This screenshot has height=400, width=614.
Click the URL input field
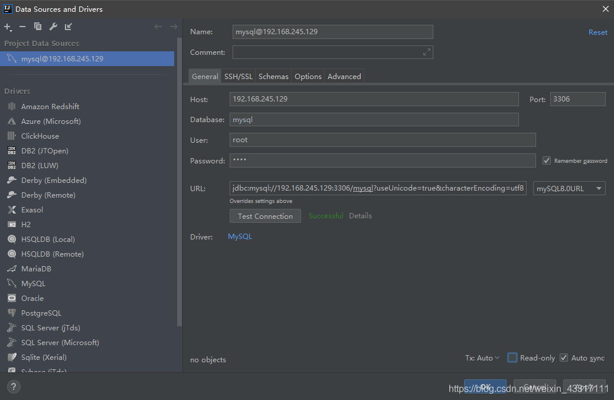pos(378,188)
